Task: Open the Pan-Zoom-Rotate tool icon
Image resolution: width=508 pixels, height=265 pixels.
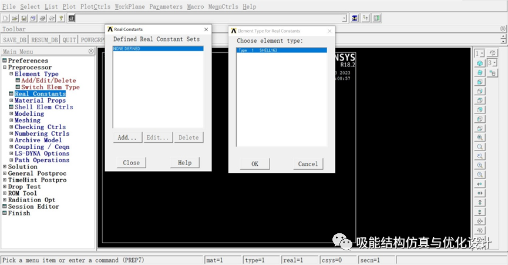Action: point(33,18)
